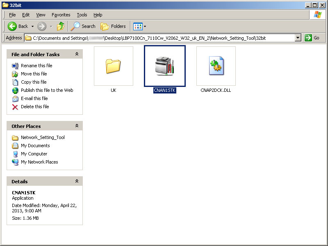Open the UK folder
Screen dimensions: 328x246
[113, 66]
